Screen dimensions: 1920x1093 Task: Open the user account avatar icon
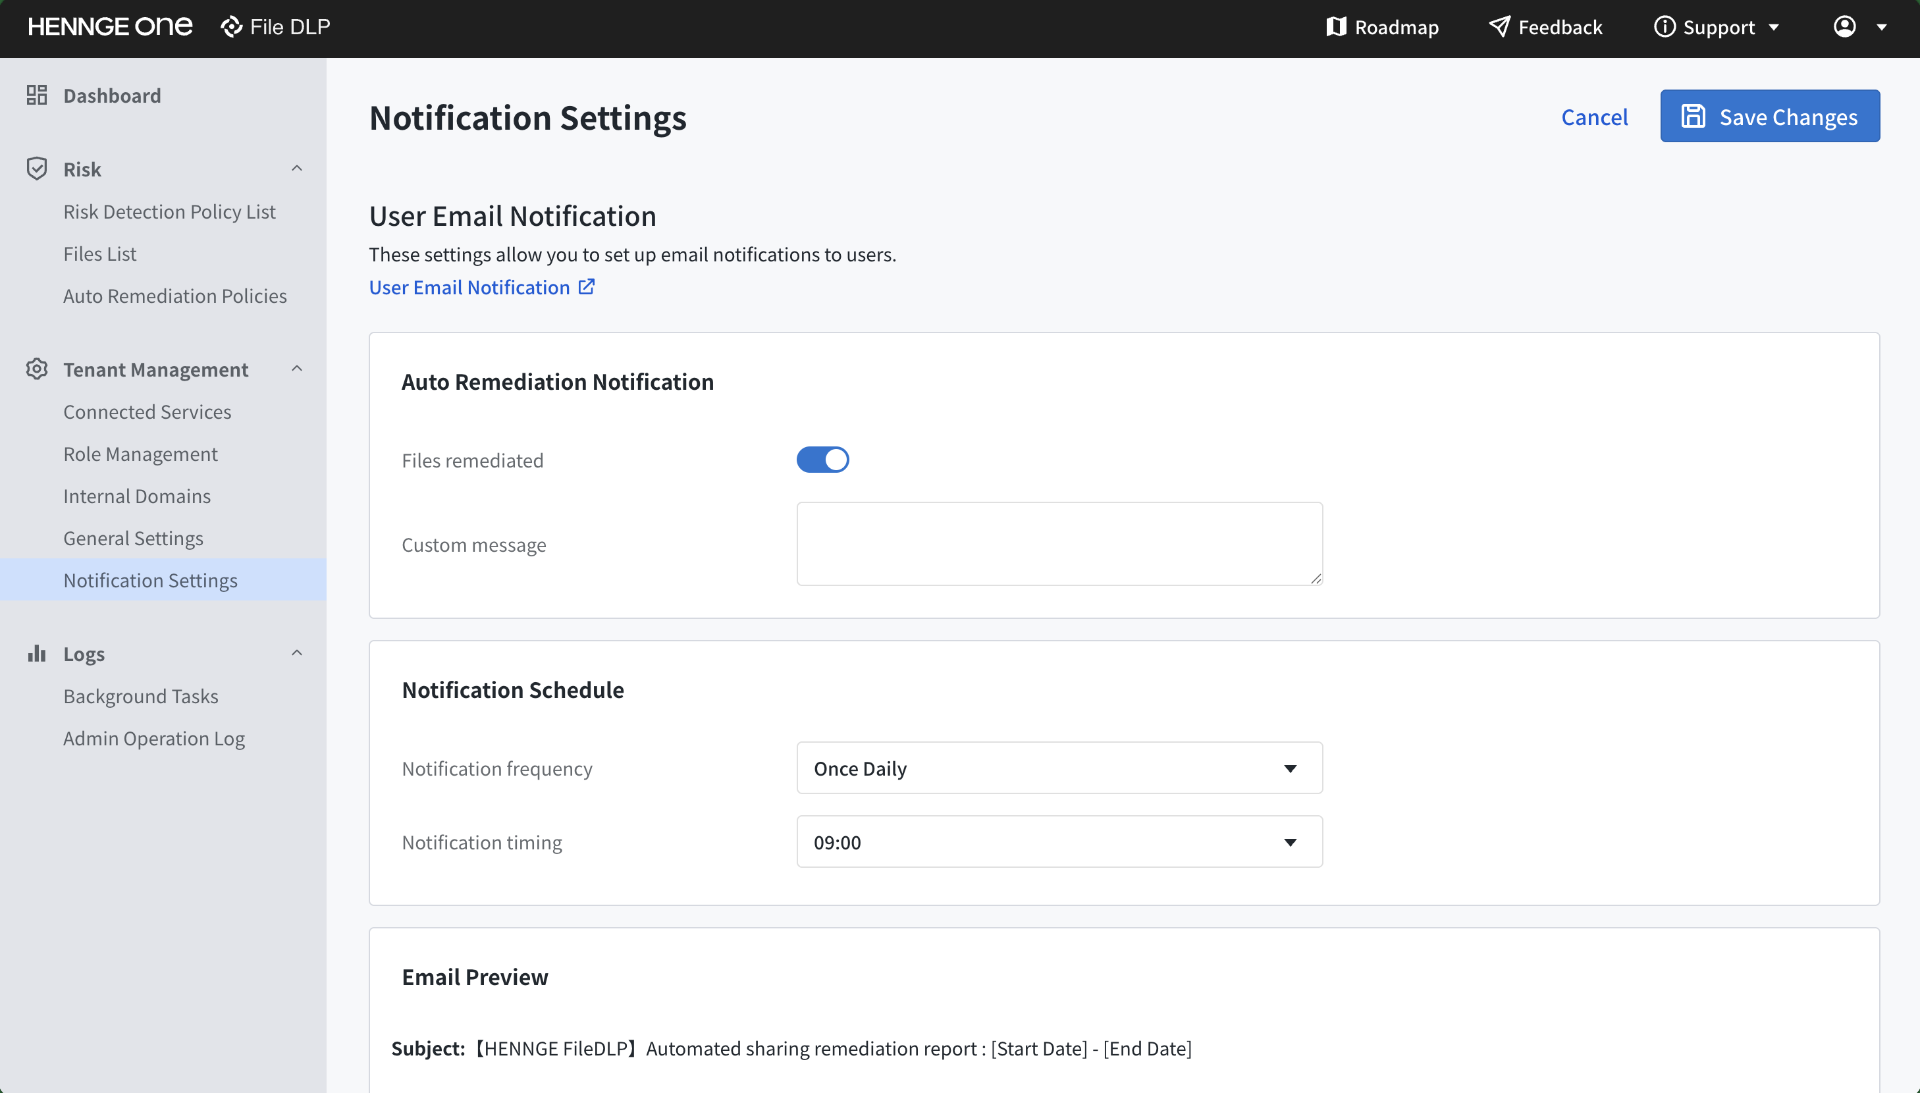pos(1844,27)
